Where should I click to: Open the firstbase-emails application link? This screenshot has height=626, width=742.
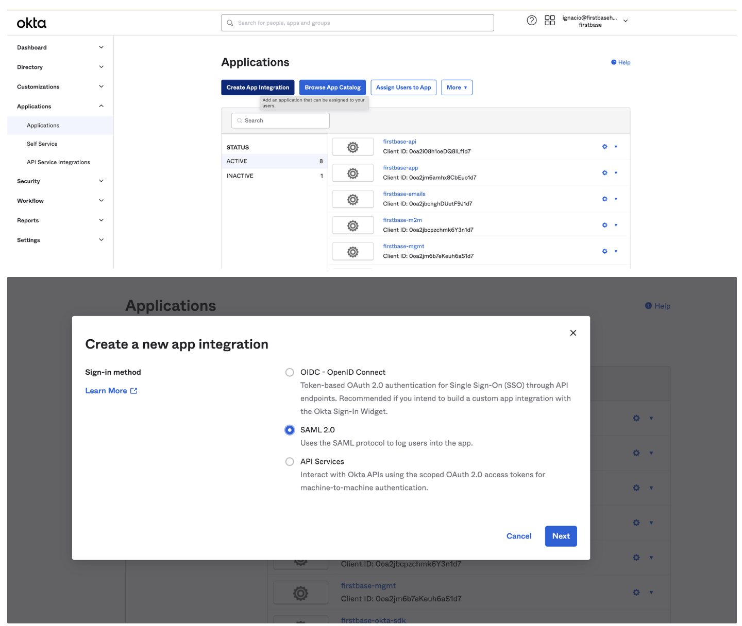click(x=404, y=194)
